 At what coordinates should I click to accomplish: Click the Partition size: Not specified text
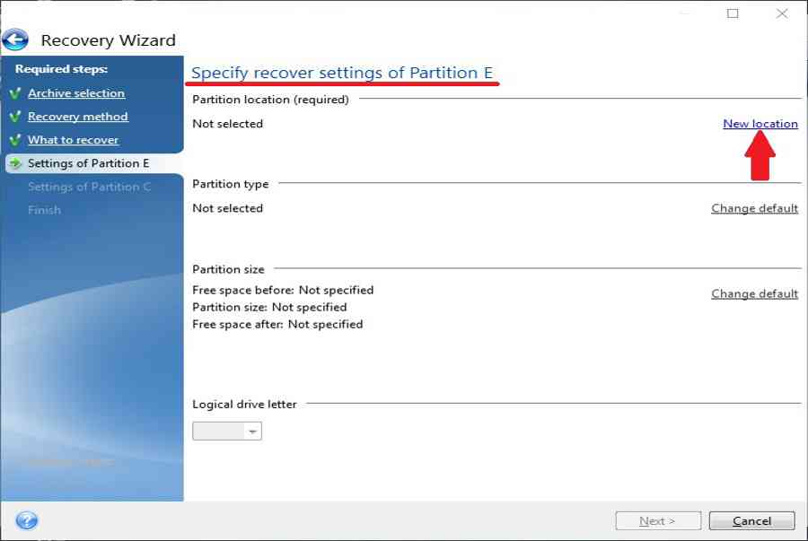269,308
